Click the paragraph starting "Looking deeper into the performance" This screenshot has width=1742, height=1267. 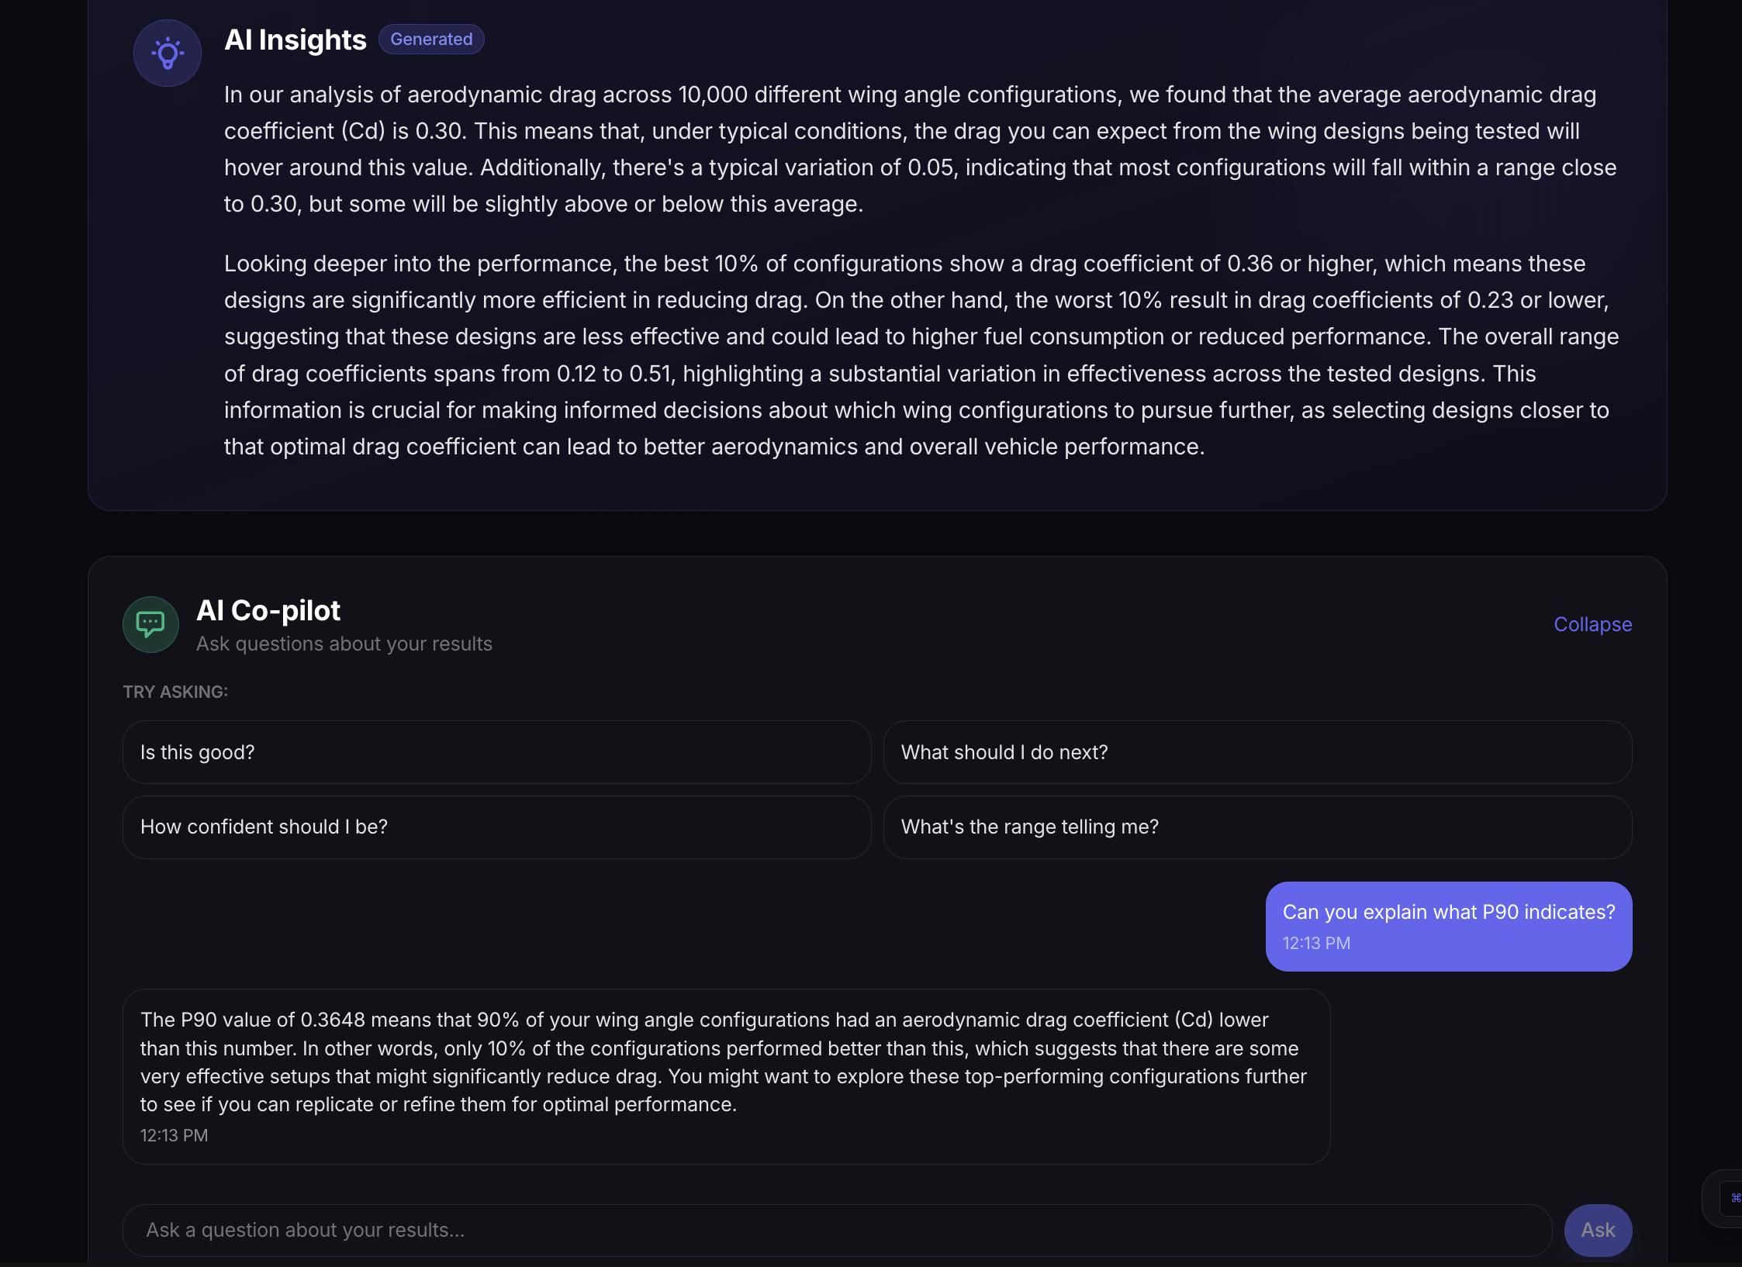[920, 354]
